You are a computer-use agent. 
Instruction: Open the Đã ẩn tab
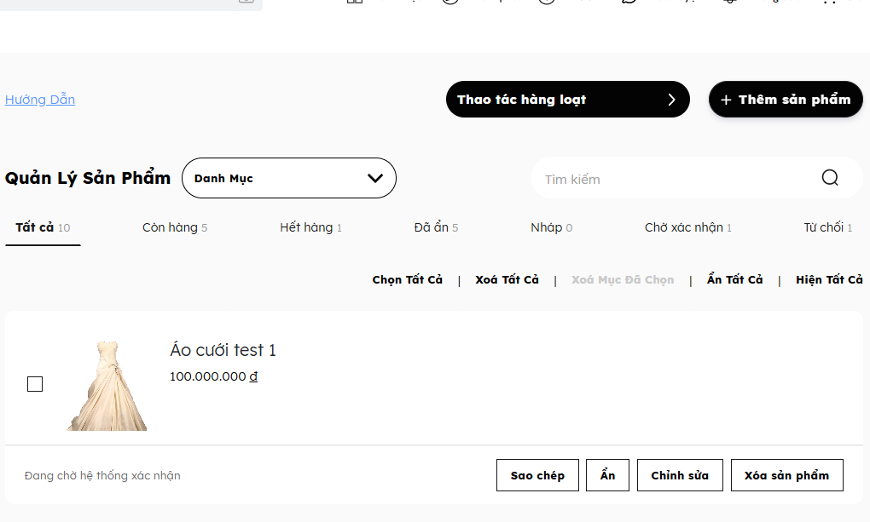436,227
